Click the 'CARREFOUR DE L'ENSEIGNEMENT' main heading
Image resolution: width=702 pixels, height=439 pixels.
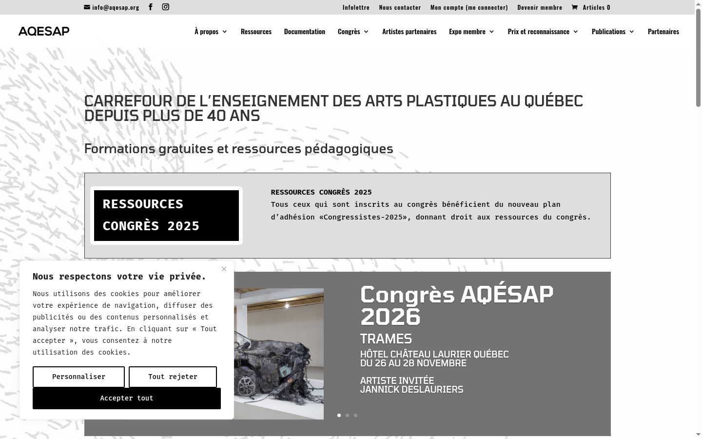coord(333,108)
